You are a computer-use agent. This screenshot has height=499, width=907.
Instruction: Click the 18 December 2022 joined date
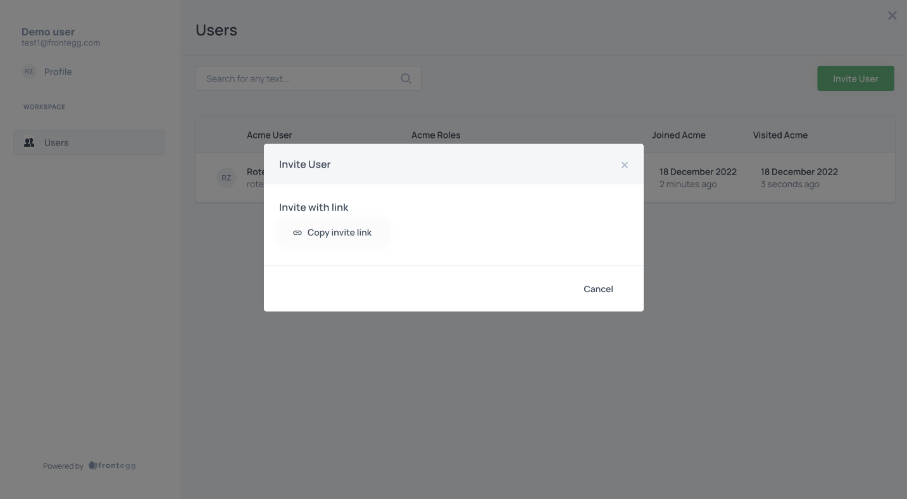click(698, 171)
